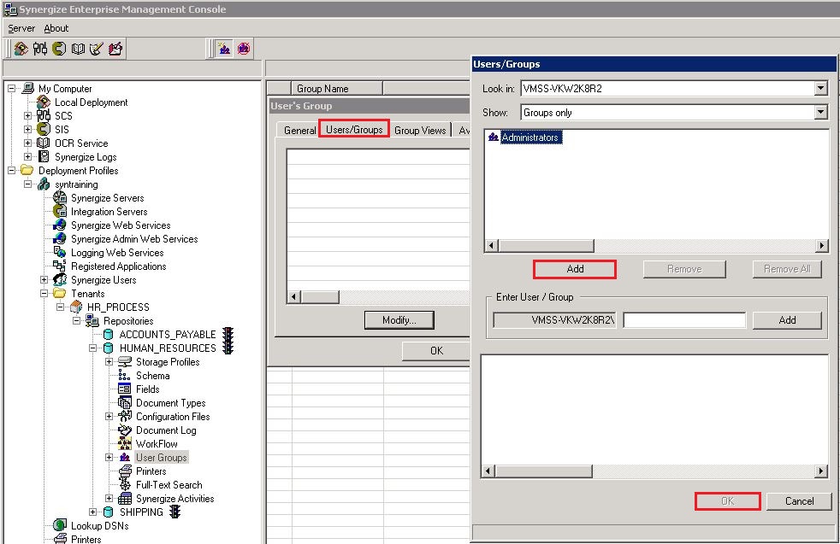Switch to the General tab
The image size is (840, 544).
[x=299, y=130]
